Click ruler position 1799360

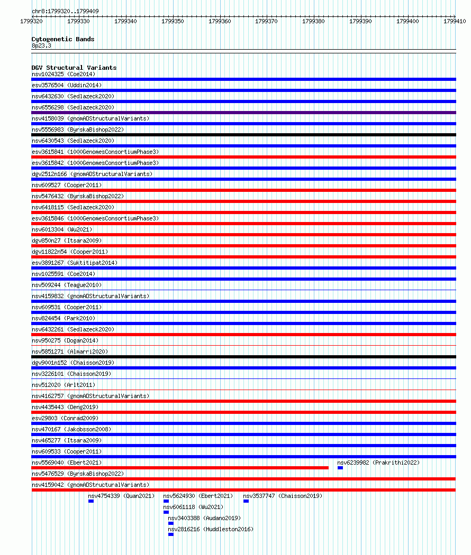click(x=220, y=21)
